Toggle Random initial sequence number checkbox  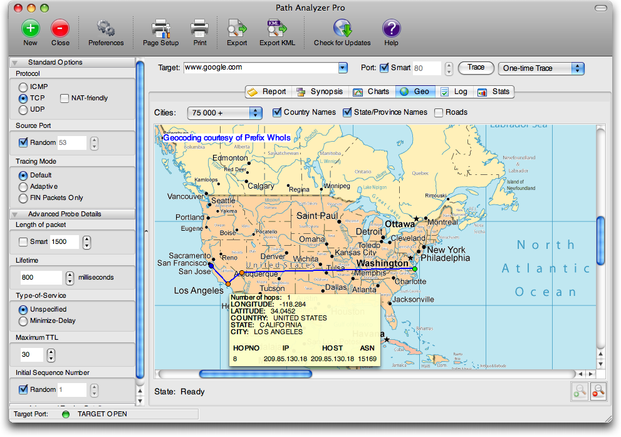23,389
